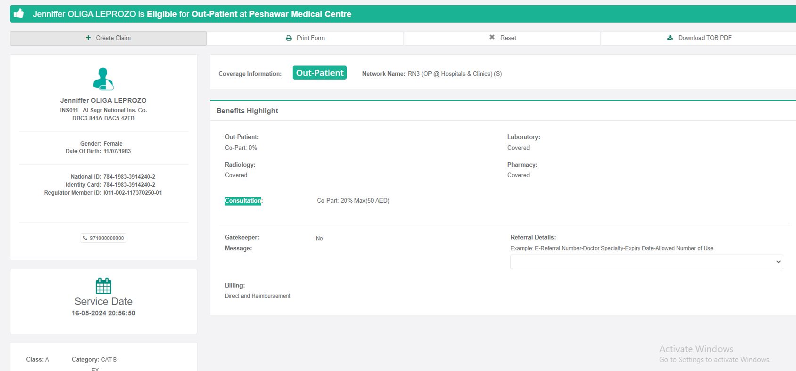The image size is (796, 371).
Task: Click the X icon beside Reset
Action: pos(492,37)
